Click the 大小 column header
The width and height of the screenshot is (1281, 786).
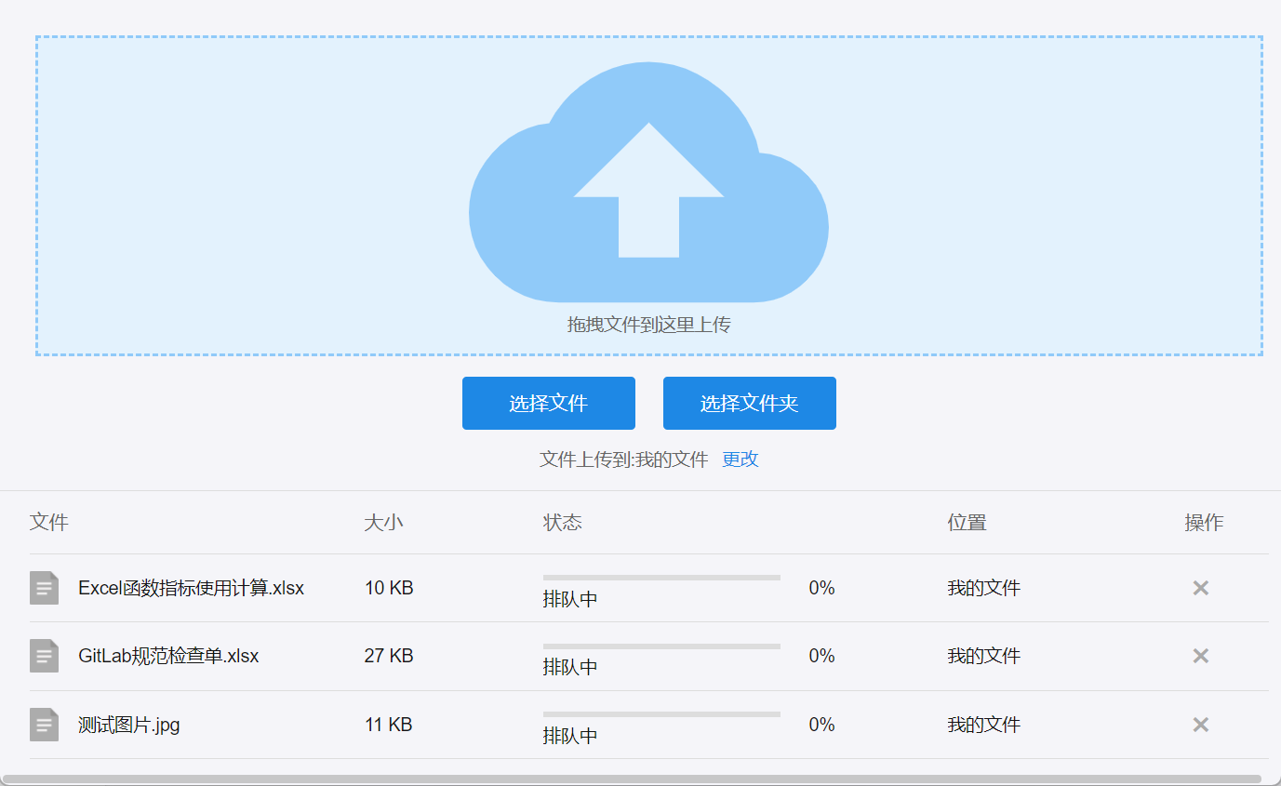tap(383, 523)
